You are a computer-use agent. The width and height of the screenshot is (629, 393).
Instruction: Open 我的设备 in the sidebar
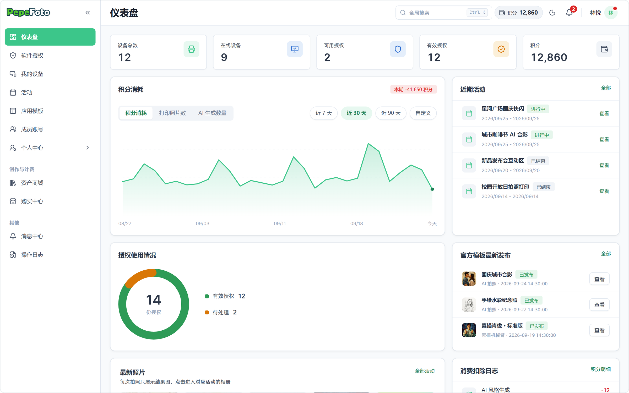(x=50, y=74)
